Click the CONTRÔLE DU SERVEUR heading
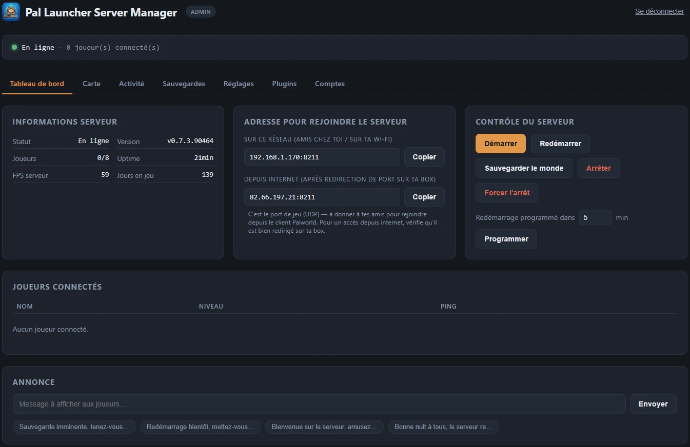The image size is (690, 447). pos(525,122)
